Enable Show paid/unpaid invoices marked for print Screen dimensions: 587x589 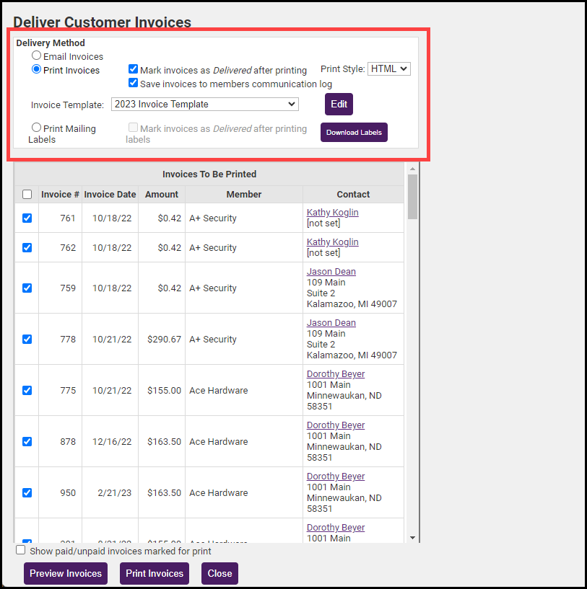21,550
